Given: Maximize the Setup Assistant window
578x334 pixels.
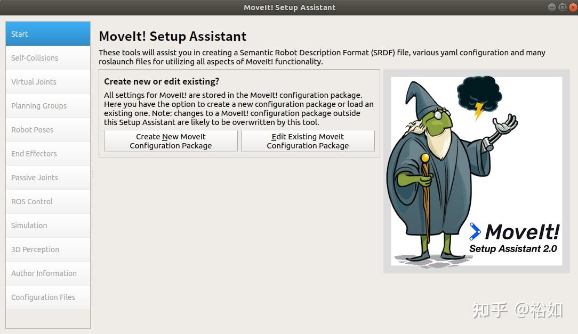Looking at the screenshot, I should (x=563, y=7).
